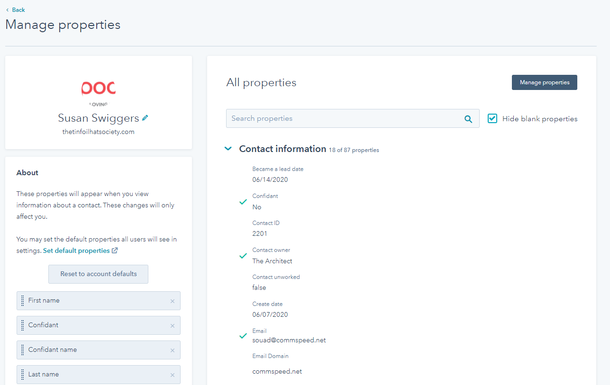
Task: Click the Manage properties button
Action: (544, 82)
